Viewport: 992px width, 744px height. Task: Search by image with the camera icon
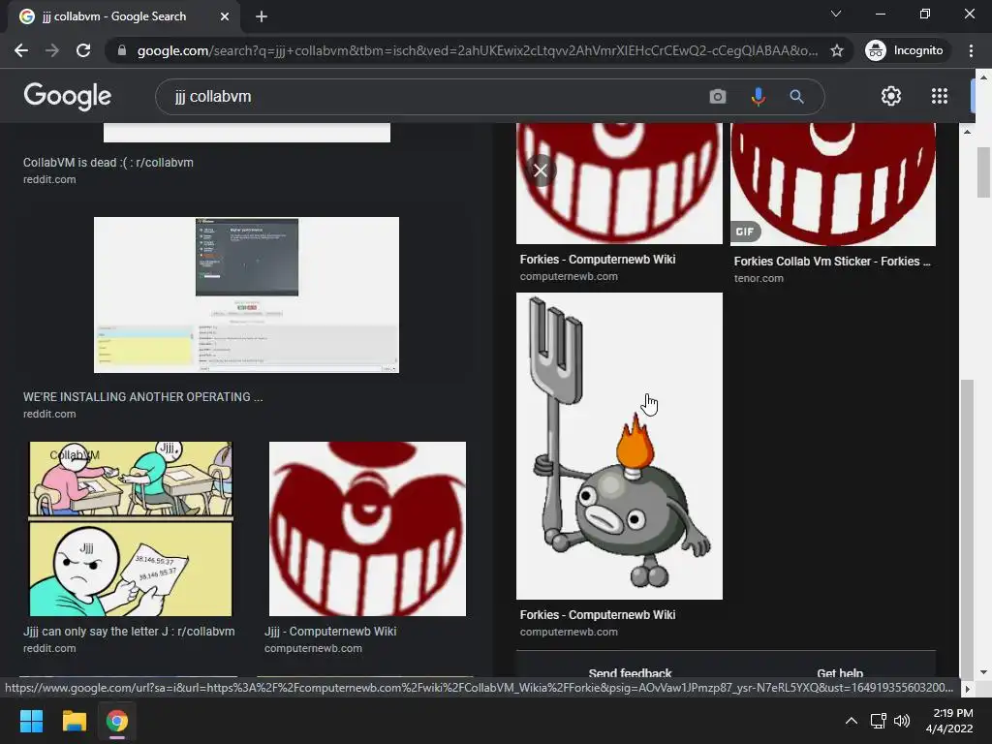click(x=718, y=97)
